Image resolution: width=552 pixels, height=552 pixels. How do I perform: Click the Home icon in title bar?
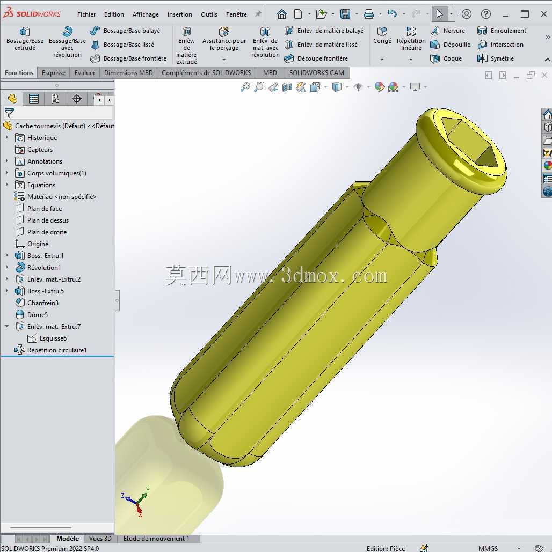[x=282, y=14]
